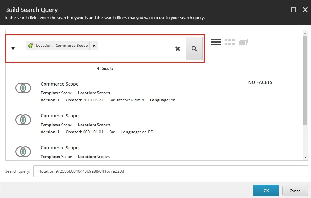Cancel the Build Search Query dialog

point(295,191)
